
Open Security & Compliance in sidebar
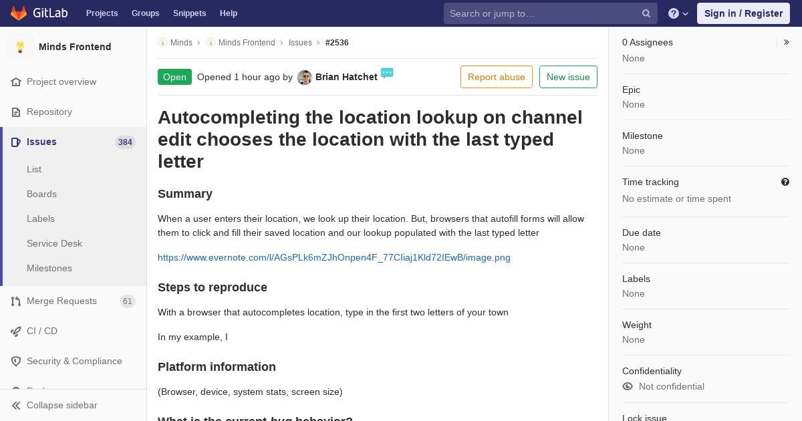74,361
